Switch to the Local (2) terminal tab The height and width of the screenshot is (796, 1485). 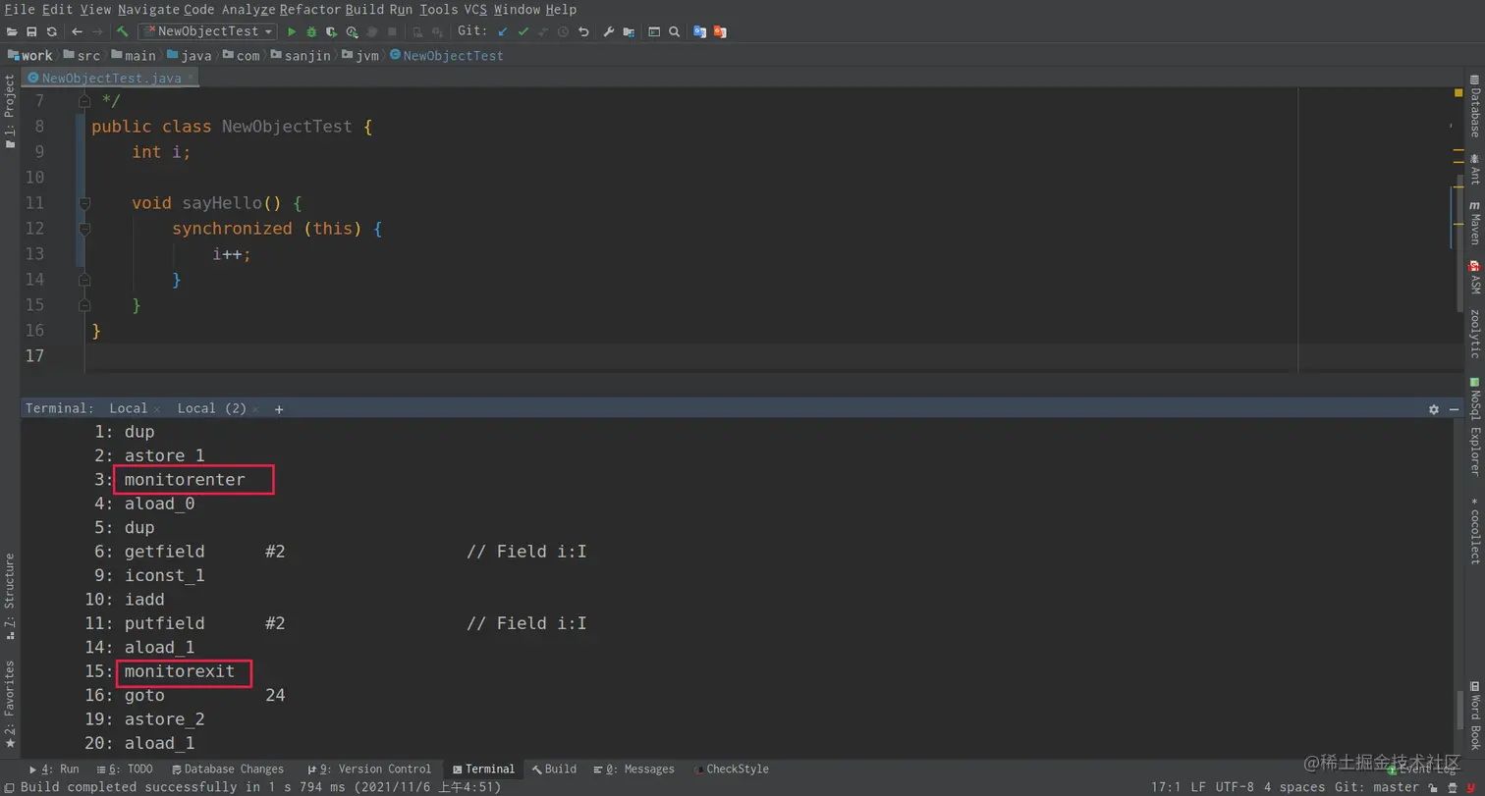tap(212, 408)
